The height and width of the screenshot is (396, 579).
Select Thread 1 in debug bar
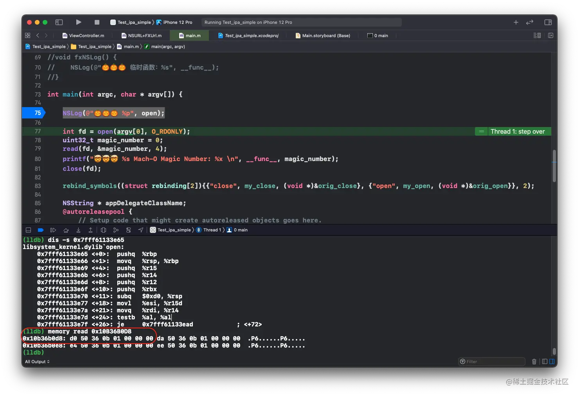[x=209, y=230]
